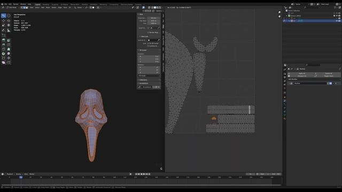This screenshot has height=192, width=342.
Task: Open the Edit Mode dropdown
Action: [x=13, y=7]
